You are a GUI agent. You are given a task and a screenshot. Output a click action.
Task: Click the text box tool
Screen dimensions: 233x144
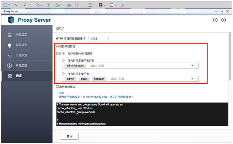(x=48, y=5)
